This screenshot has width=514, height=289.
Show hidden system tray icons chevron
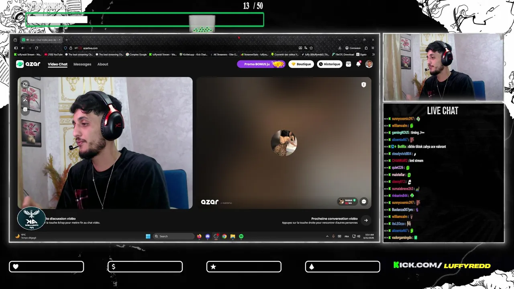pyautogui.click(x=327, y=236)
